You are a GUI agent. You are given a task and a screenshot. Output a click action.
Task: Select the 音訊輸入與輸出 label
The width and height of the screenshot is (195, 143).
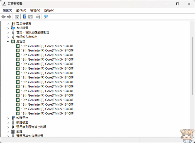click(27, 37)
